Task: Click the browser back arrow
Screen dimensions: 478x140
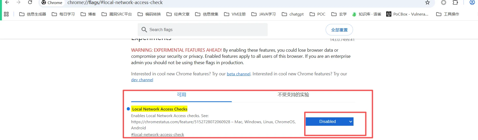Action: 7,2
